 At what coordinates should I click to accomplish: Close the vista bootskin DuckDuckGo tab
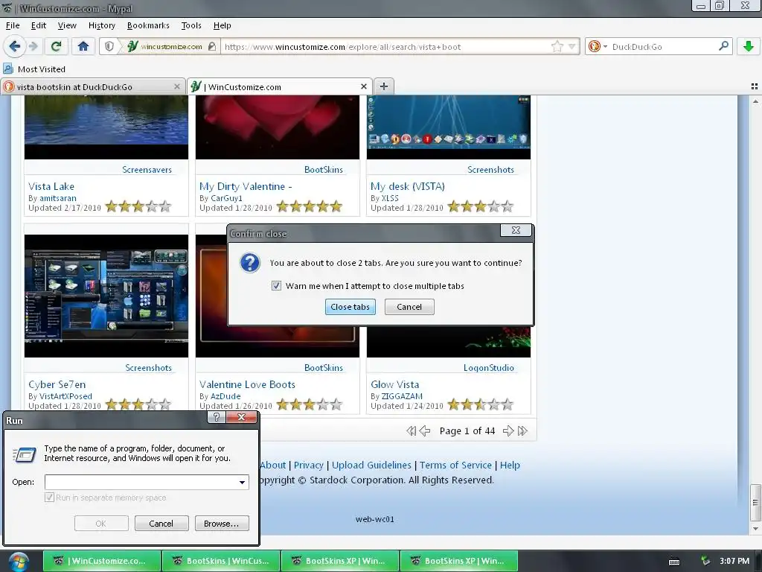177,86
